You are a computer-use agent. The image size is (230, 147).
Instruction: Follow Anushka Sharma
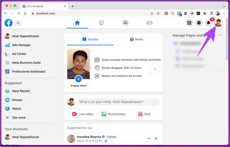click(112, 137)
